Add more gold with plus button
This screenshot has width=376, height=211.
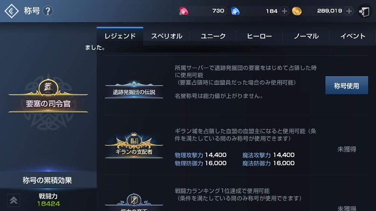point(349,11)
